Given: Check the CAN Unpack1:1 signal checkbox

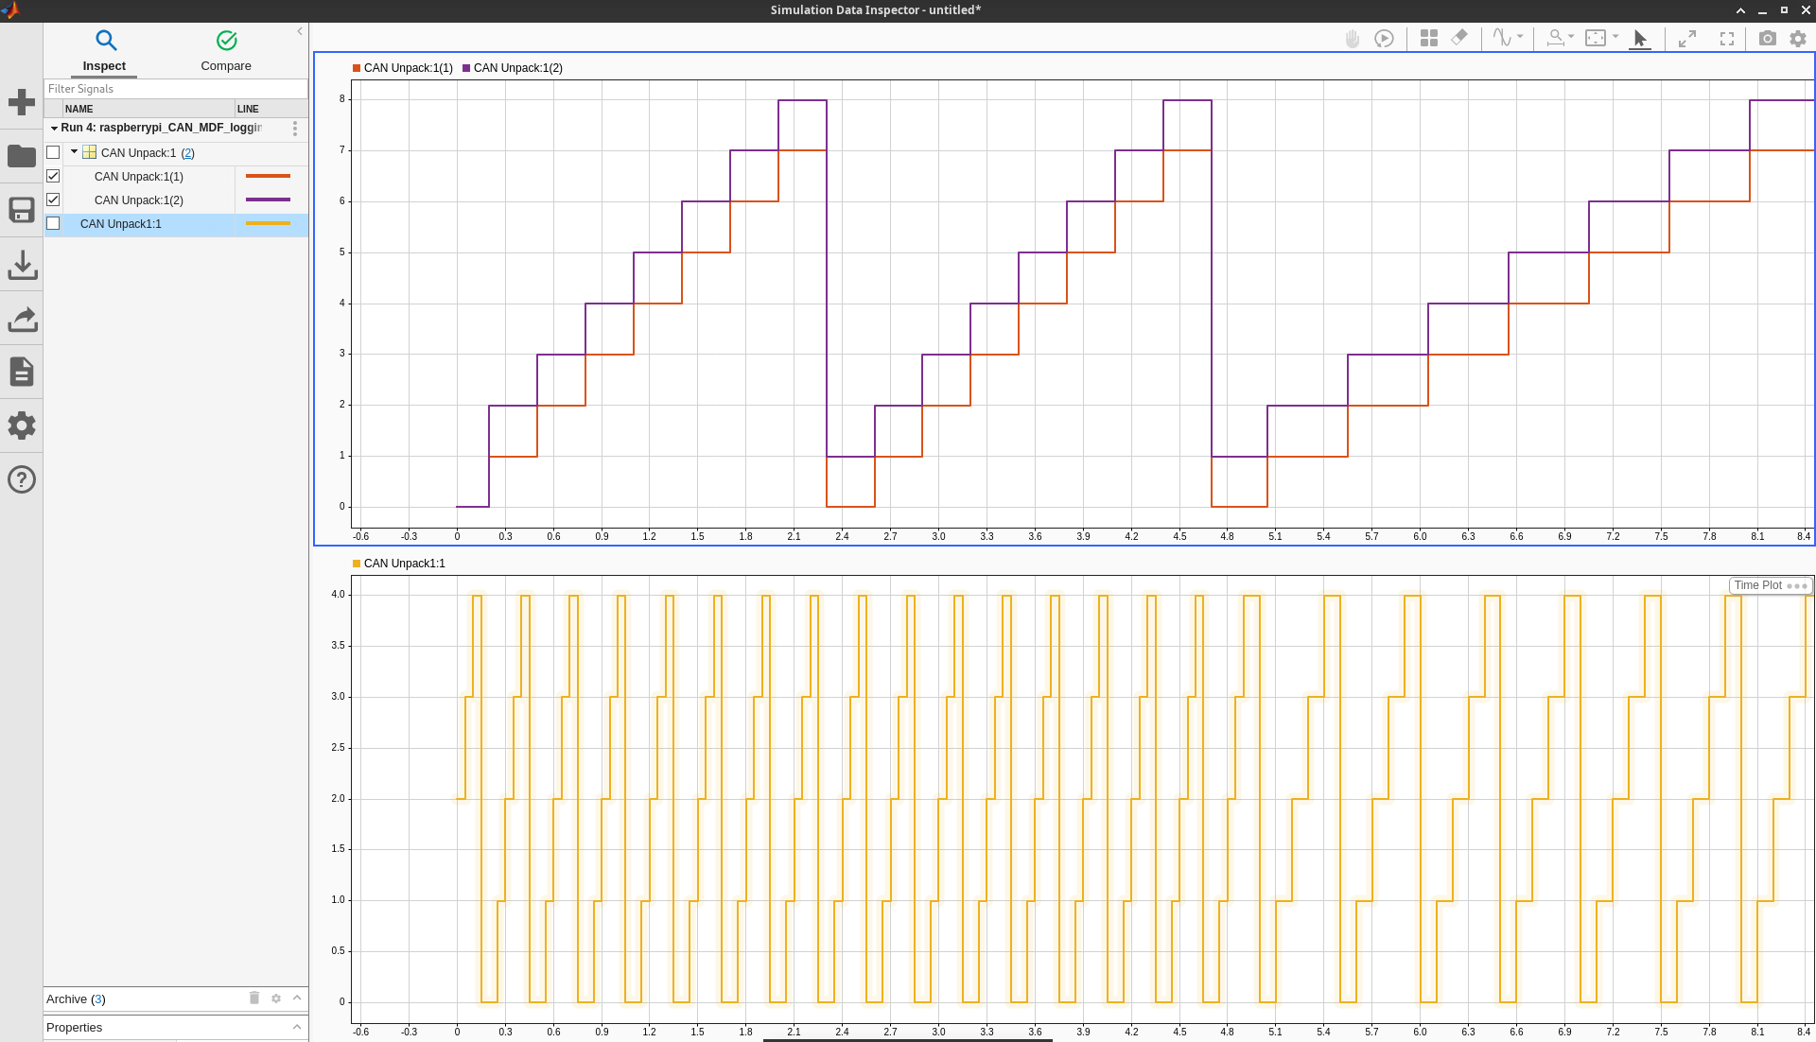Looking at the screenshot, I should coord(53,223).
